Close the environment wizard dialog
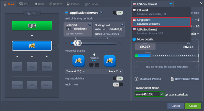 pos(201,3)
